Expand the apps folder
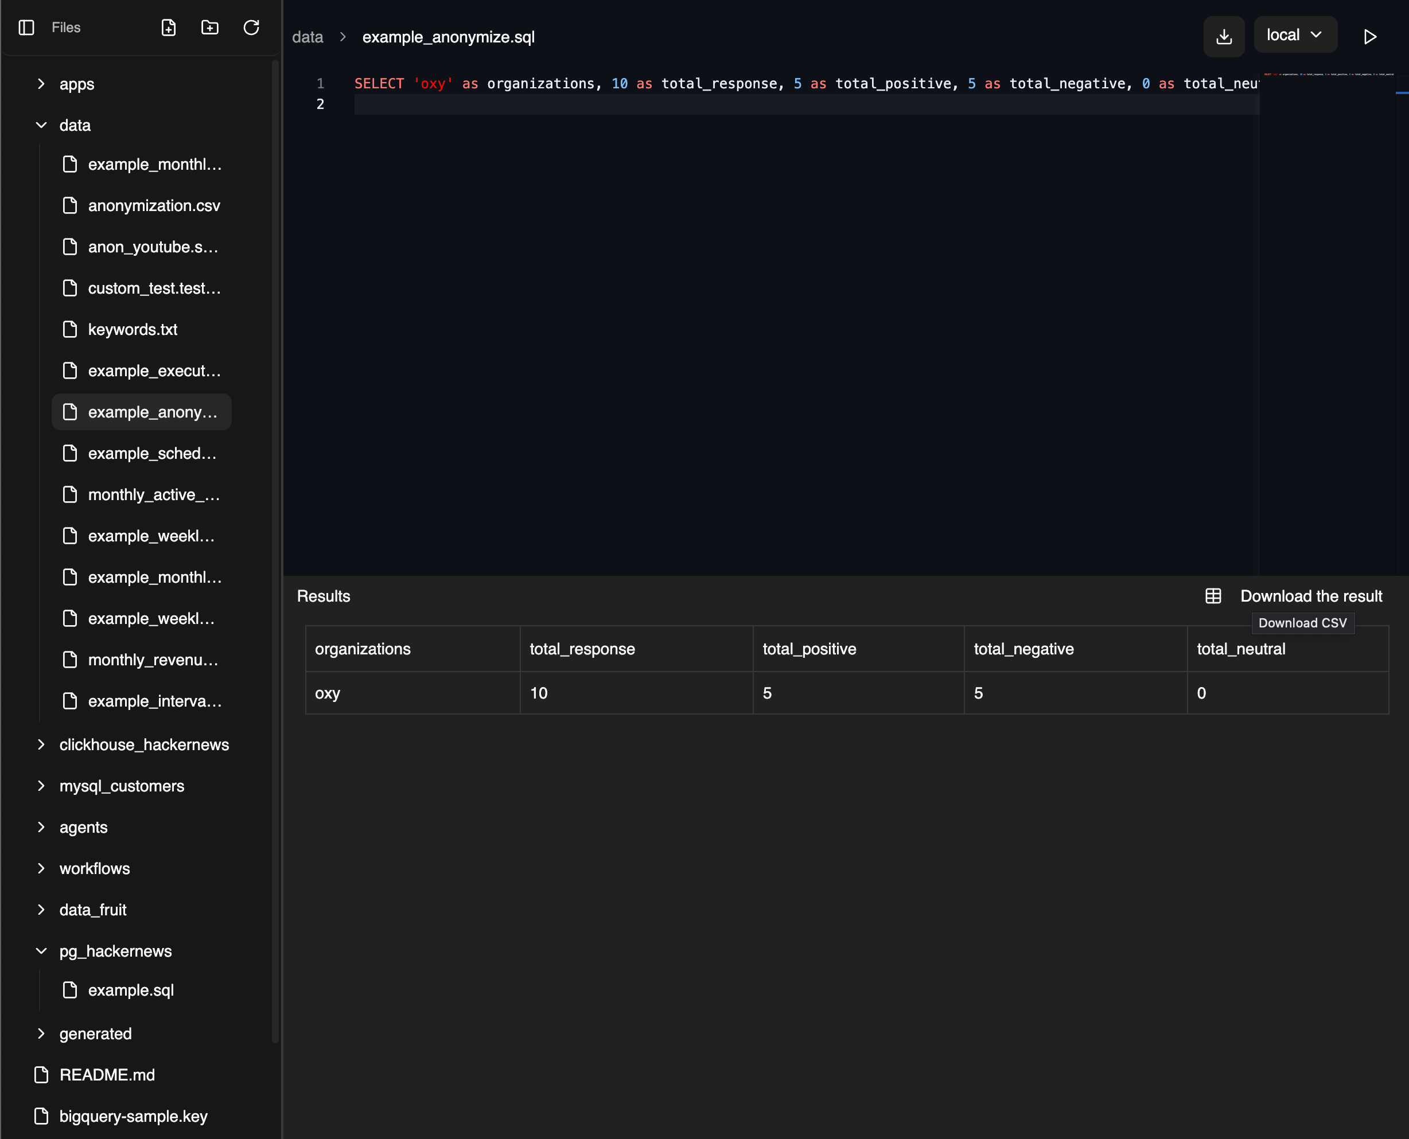1409x1139 pixels. [41, 84]
